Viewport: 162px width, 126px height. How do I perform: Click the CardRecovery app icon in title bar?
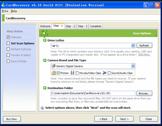3,5
